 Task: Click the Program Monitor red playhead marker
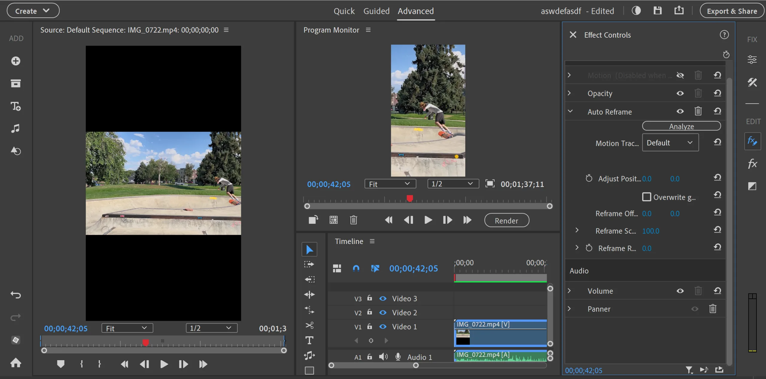click(x=410, y=198)
